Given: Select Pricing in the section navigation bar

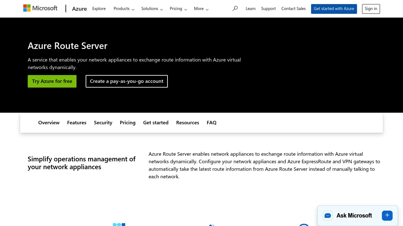Looking at the screenshot, I should [x=128, y=123].
